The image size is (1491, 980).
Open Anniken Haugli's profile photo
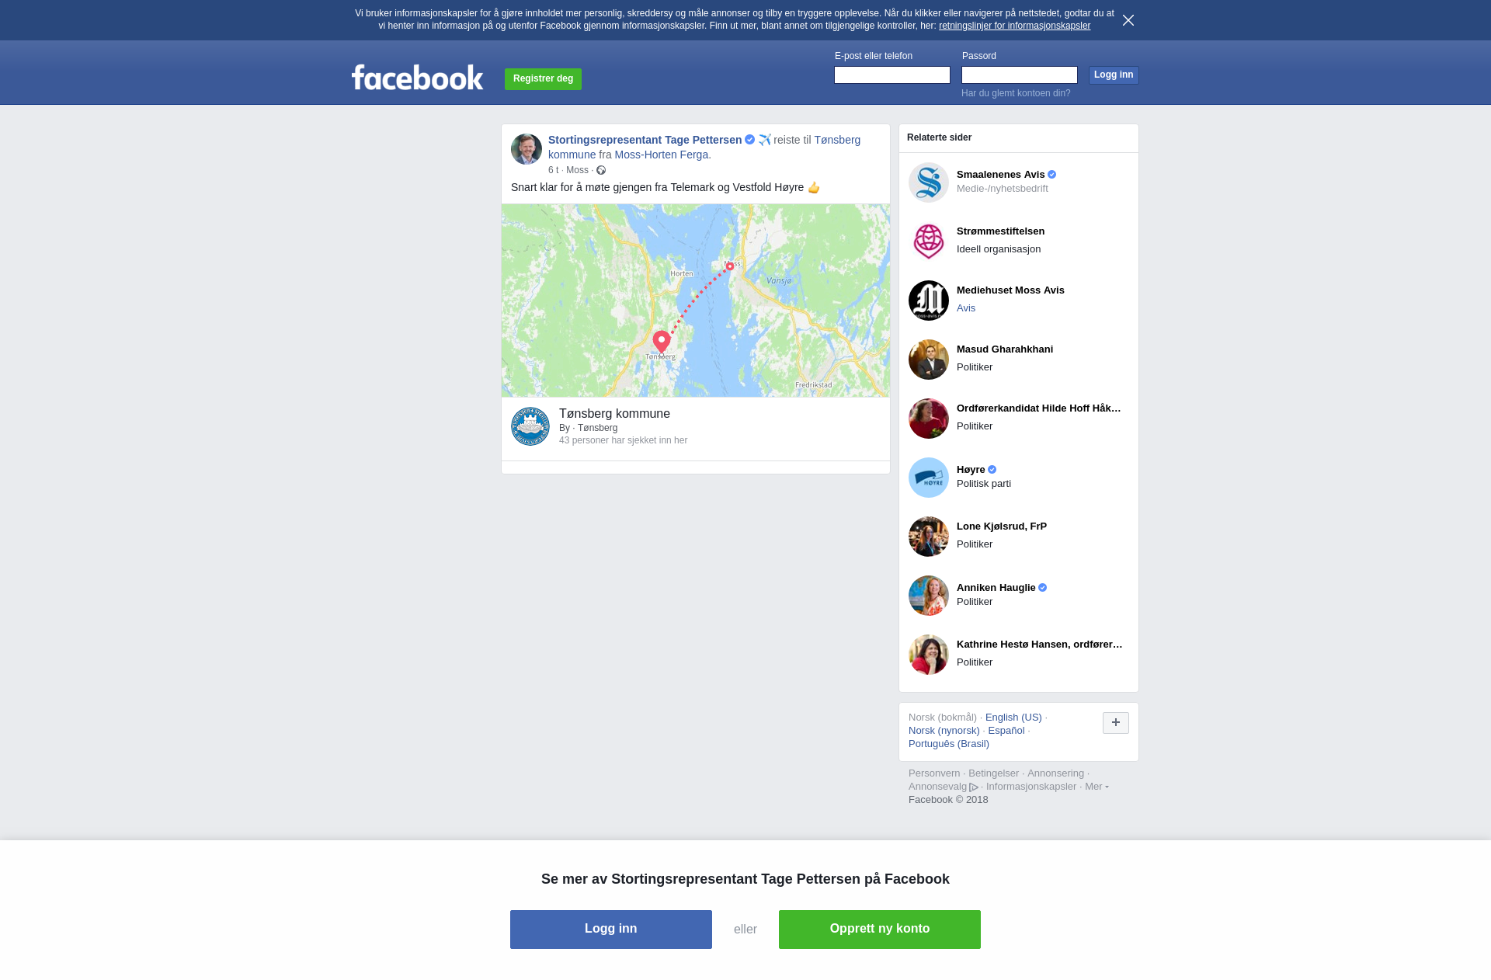[x=929, y=596]
